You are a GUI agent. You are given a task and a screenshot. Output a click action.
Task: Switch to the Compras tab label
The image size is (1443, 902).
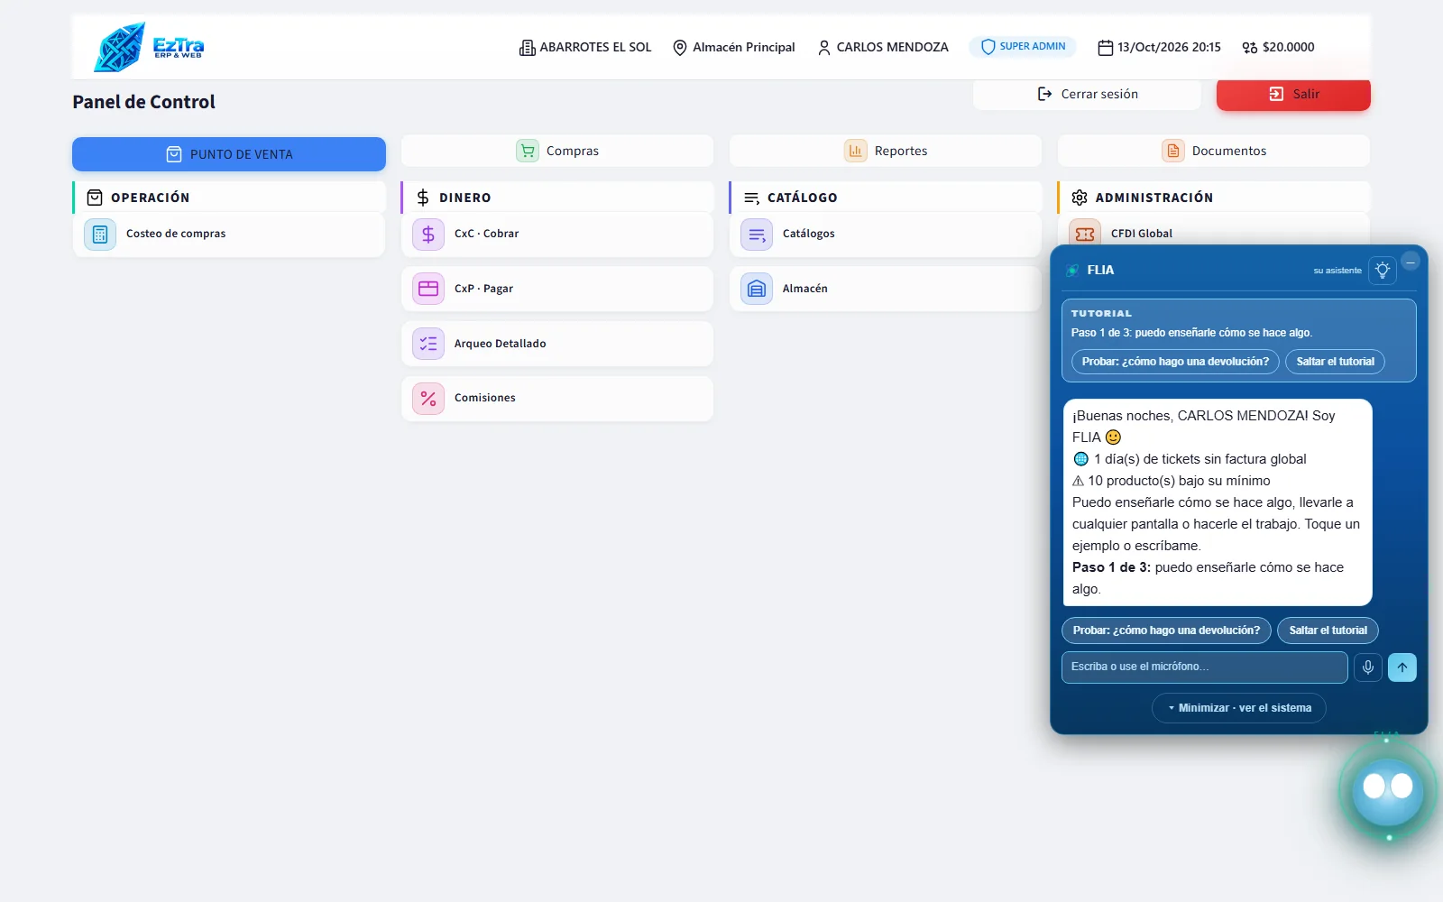573,151
